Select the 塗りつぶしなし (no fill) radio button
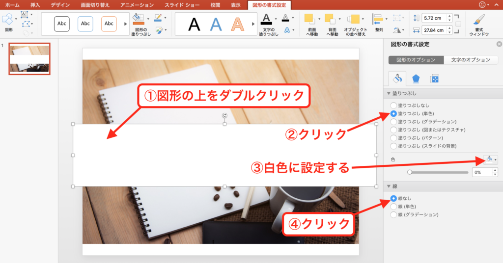503x263 pixels. pos(393,105)
